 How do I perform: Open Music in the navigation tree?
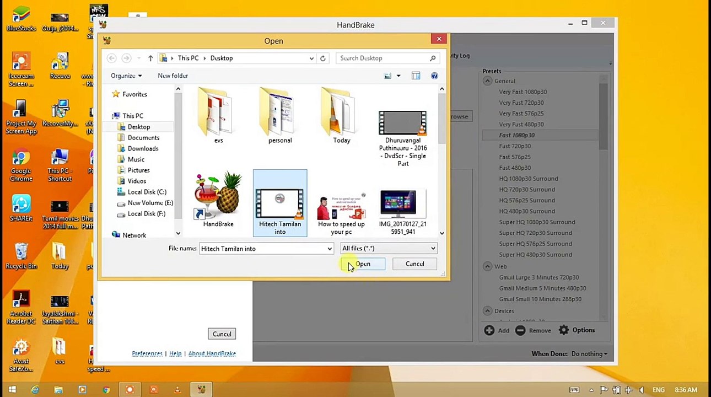[x=136, y=159]
